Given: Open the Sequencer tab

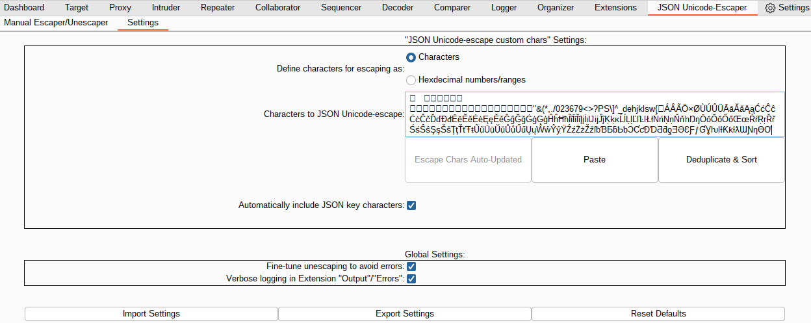Looking at the screenshot, I should [341, 8].
